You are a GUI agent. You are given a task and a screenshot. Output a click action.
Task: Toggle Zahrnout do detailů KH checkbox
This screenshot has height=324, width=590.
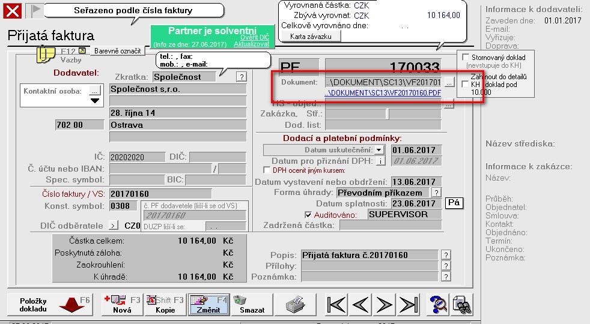[x=466, y=85]
